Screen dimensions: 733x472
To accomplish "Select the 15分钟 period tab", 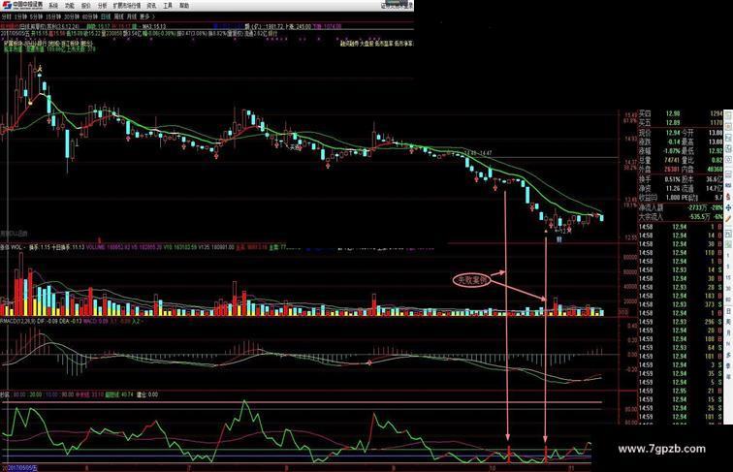I will tap(53, 16).
